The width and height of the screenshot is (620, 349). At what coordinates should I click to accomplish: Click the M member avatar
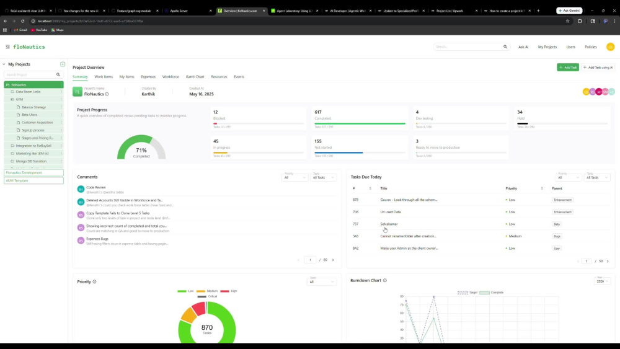coord(599,92)
